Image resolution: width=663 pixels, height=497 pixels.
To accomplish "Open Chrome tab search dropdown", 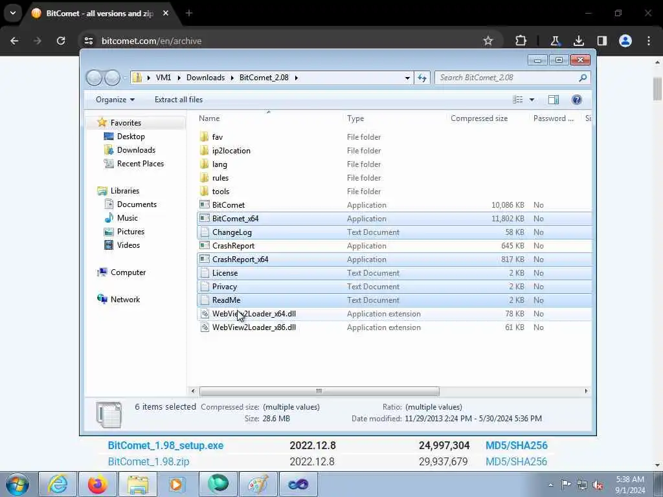I will click(x=13, y=13).
